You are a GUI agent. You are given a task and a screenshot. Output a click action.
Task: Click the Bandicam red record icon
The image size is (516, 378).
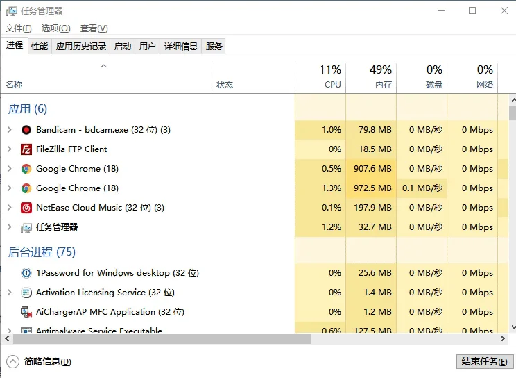(x=26, y=130)
